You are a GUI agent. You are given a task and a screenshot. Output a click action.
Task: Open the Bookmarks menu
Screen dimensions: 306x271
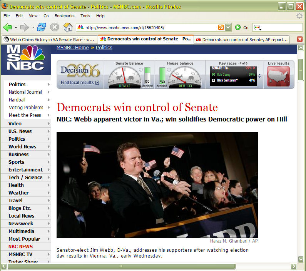tap(64, 16)
